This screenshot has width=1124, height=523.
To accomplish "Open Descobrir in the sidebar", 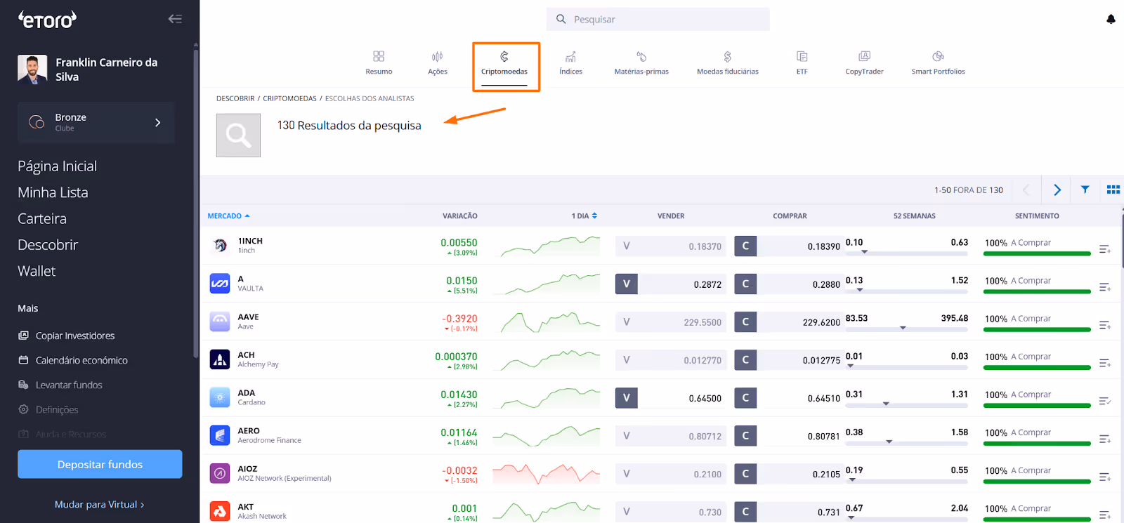I will pos(48,245).
